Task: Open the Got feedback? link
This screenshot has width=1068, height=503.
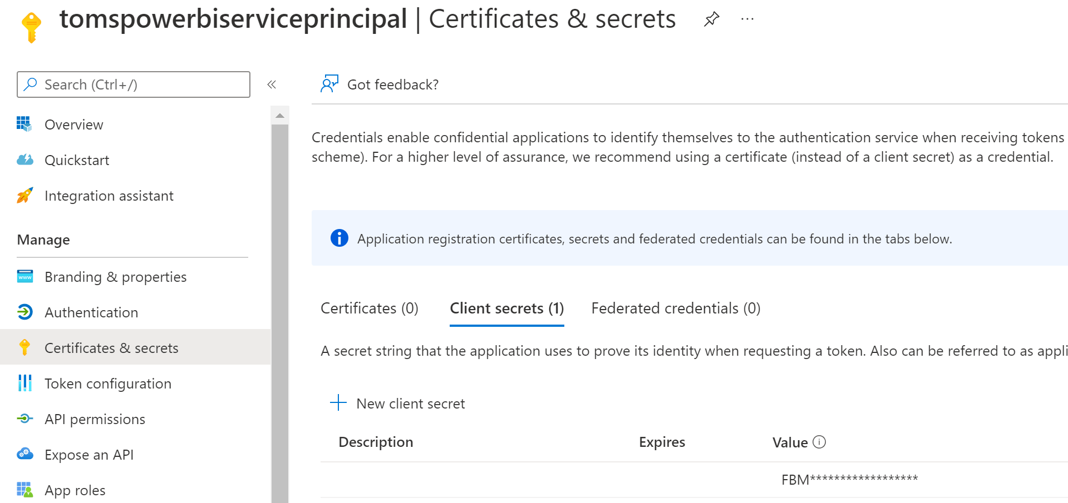Action: point(393,84)
